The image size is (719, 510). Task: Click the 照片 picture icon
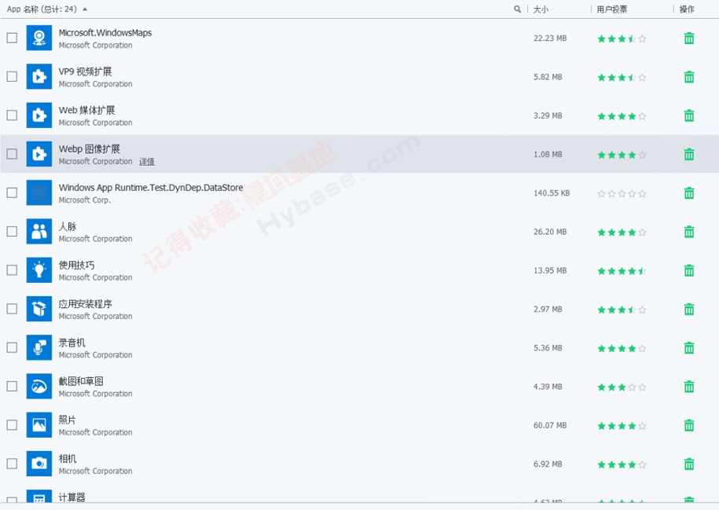point(39,425)
